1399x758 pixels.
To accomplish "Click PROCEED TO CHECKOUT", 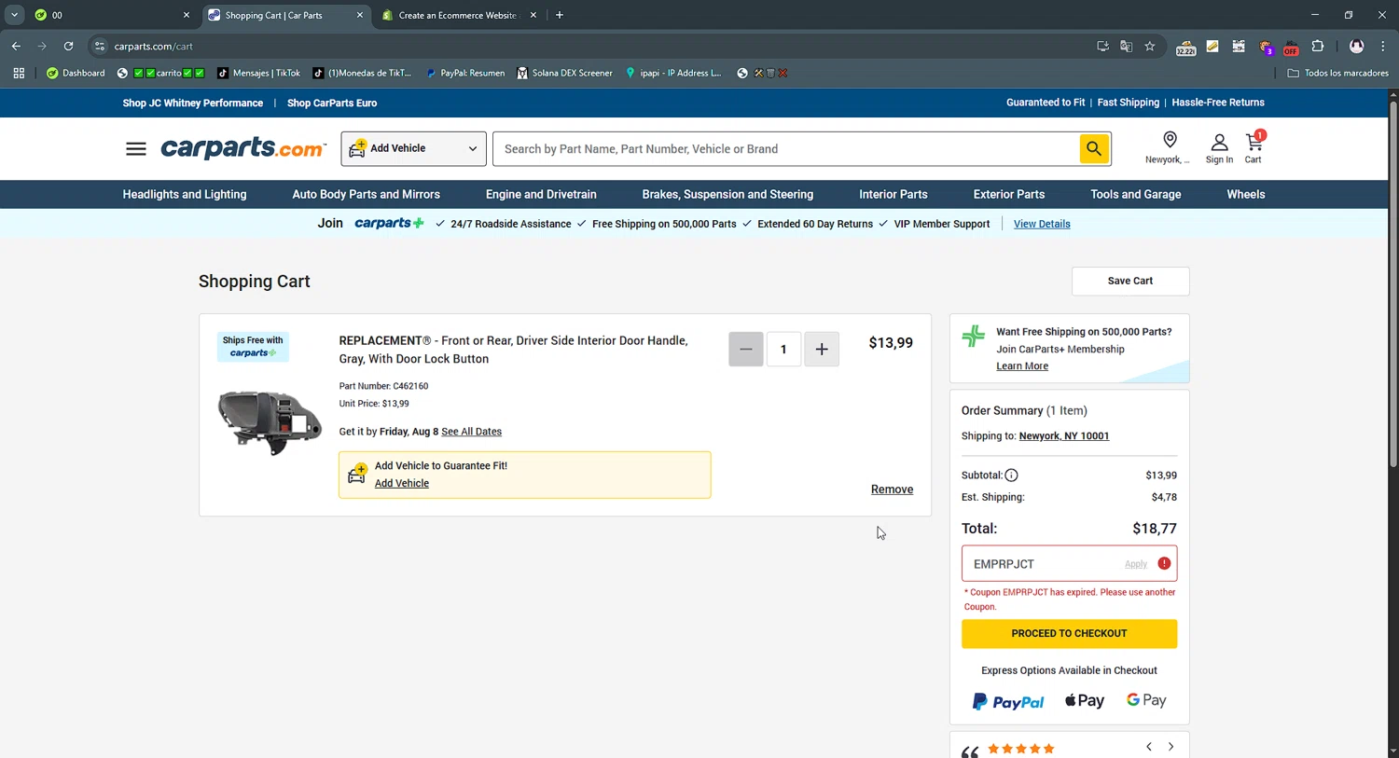I will click(x=1069, y=633).
